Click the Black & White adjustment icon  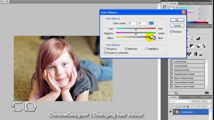point(192,46)
